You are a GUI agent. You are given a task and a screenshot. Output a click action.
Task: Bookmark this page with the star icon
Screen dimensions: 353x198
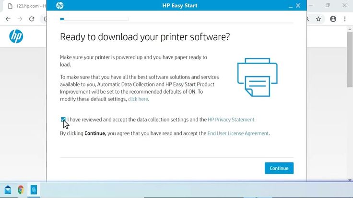pos(318,19)
